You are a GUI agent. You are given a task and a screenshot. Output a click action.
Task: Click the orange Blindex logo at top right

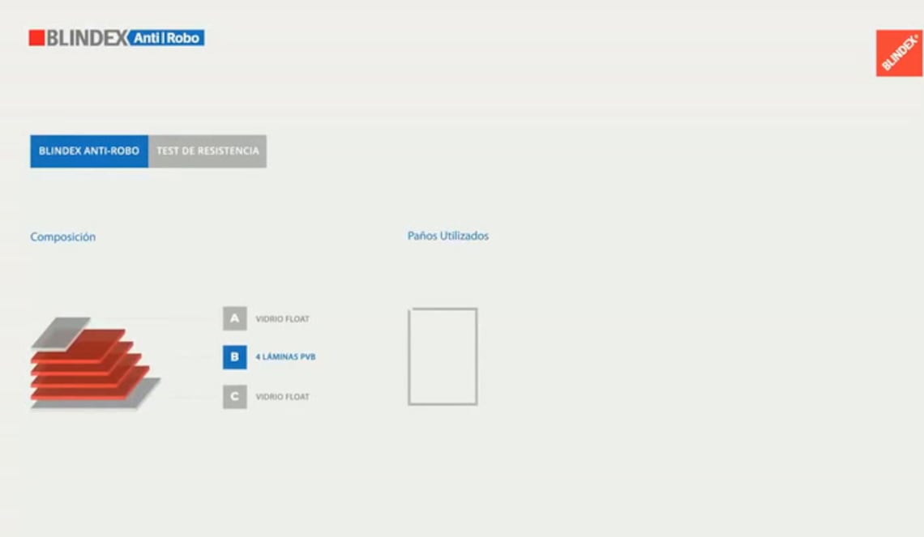tap(899, 53)
